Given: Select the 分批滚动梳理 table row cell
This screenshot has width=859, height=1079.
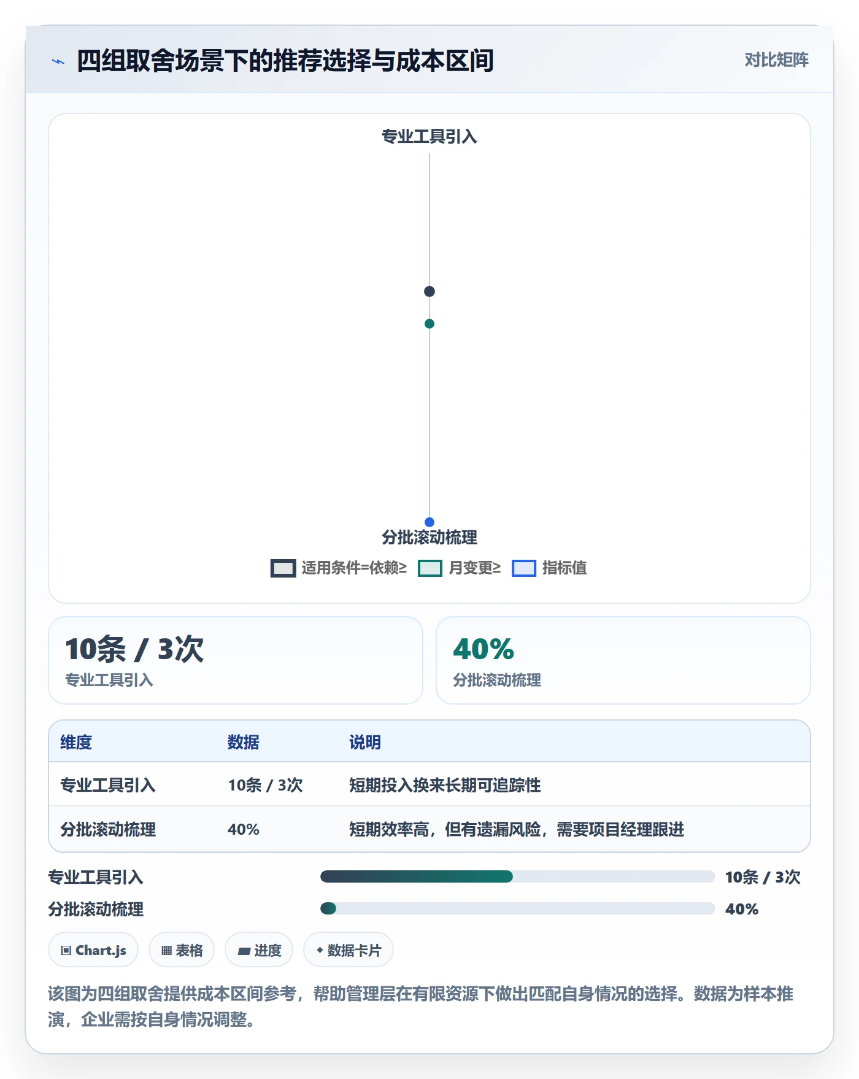Looking at the screenshot, I should pyautogui.click(x=108, y=829).
